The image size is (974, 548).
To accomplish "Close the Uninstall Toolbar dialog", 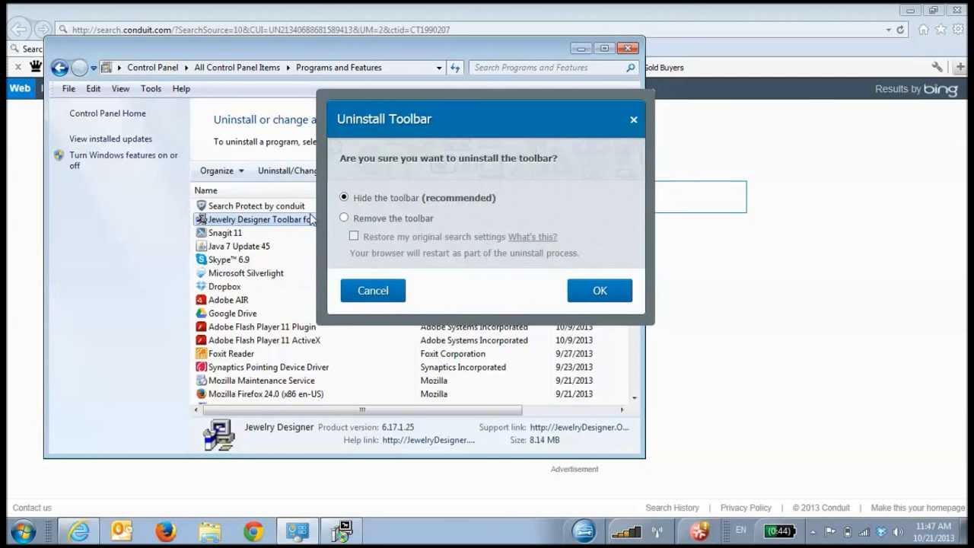I will (x=634, y=119).
